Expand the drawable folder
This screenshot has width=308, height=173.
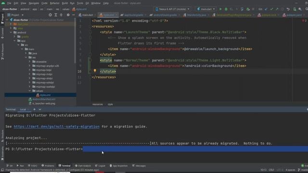[29, 62]
